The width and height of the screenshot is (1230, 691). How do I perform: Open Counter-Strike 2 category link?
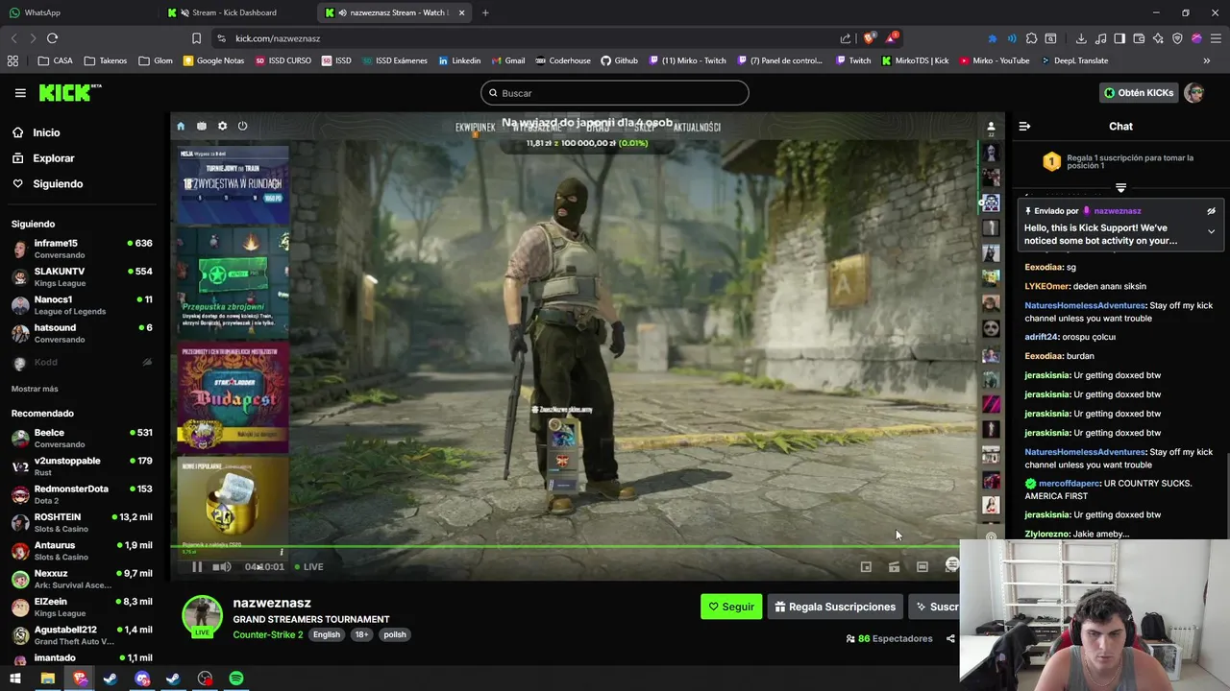point(267,634)
